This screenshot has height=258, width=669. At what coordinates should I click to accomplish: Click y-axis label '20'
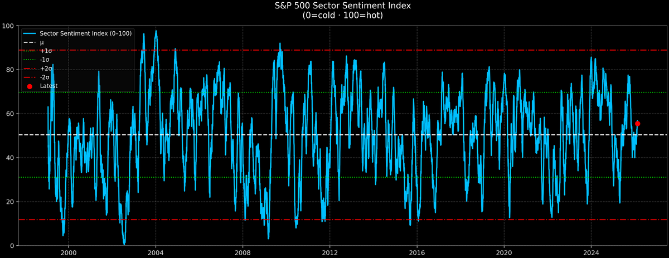11,202
